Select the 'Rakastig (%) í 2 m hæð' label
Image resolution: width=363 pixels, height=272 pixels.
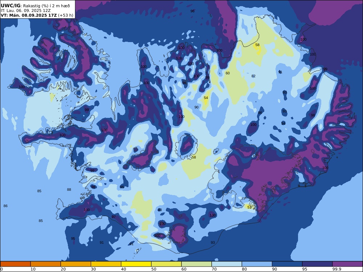pos(46,6)
